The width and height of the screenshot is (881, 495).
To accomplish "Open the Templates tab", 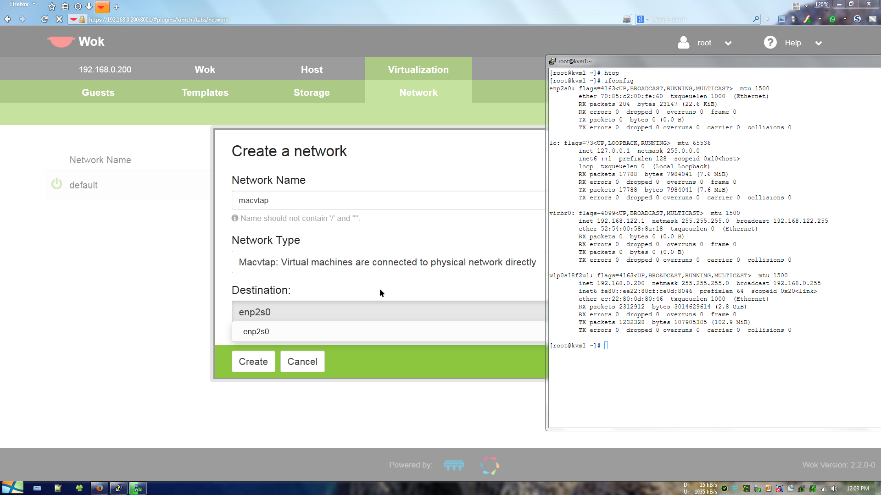I will pyautogui.click(x=205, y=93).
